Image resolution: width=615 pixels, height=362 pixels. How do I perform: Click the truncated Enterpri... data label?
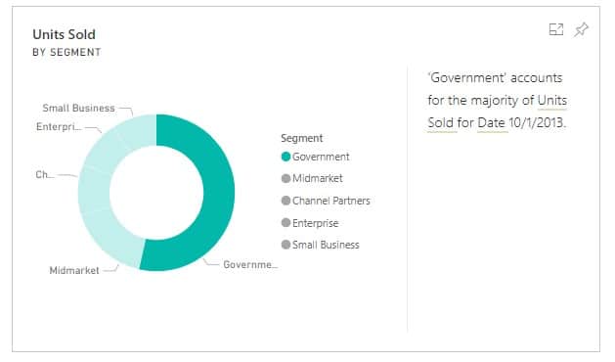59,127
